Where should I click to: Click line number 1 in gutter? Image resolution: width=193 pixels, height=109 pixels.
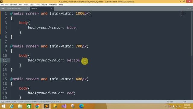(x=6, y=13)
